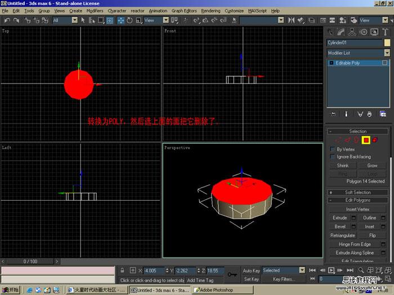
Task: Activate Select and Rotate tool
Action: click(129, 20)
